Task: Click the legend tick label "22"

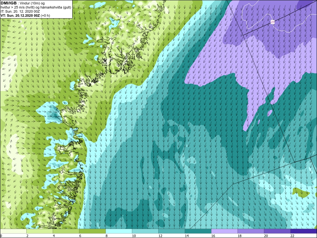Action: click(292, 236)
